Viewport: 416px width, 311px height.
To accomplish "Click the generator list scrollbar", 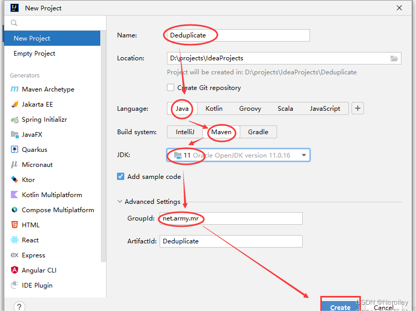I will point(103,146).
